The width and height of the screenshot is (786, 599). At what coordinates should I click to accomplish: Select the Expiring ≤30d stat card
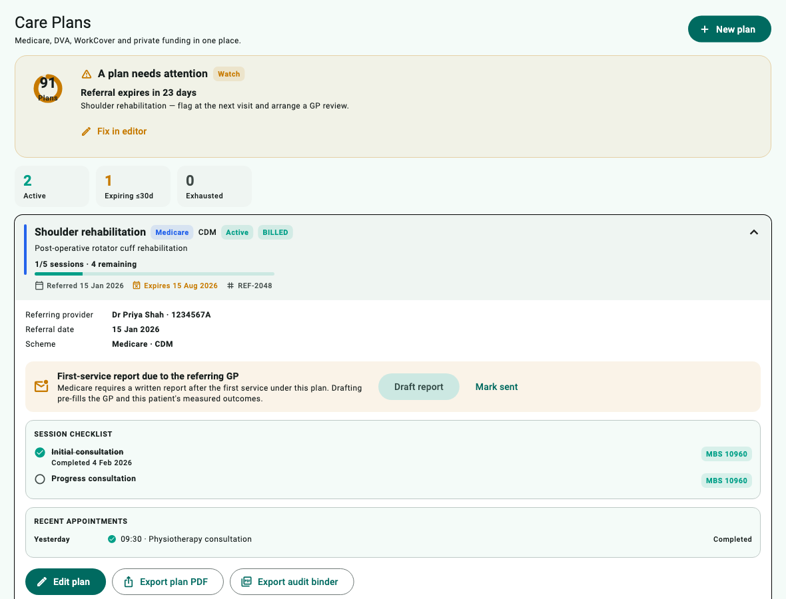pos(133,186)
